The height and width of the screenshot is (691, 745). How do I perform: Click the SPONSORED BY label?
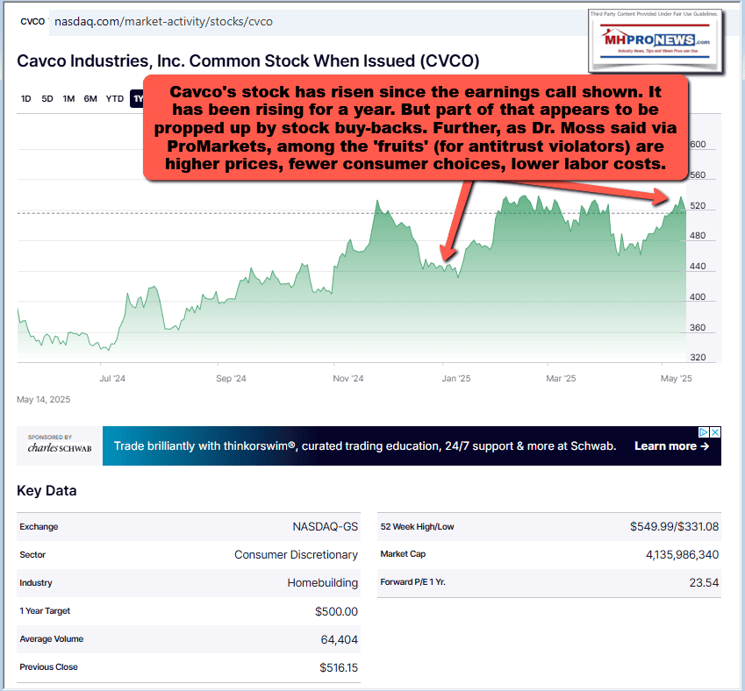50,437
